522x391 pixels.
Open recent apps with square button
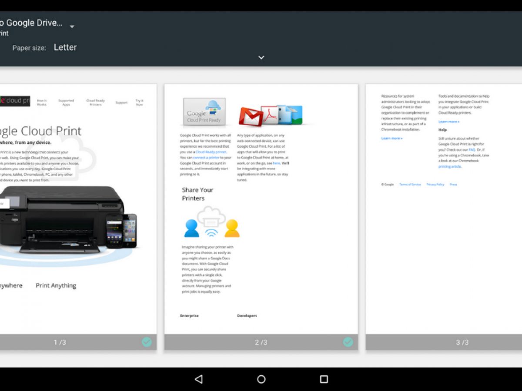point(324,379)
